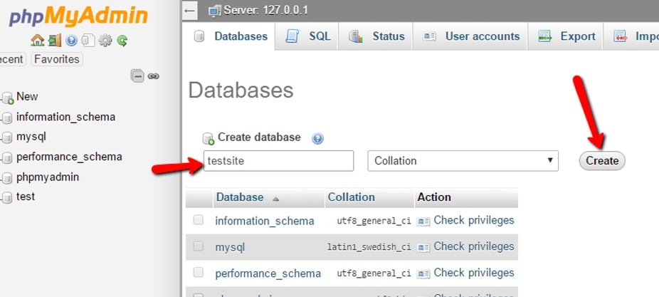Switch to the Databases tab
This screenshot has height=297, width=659.
(229, 36)
